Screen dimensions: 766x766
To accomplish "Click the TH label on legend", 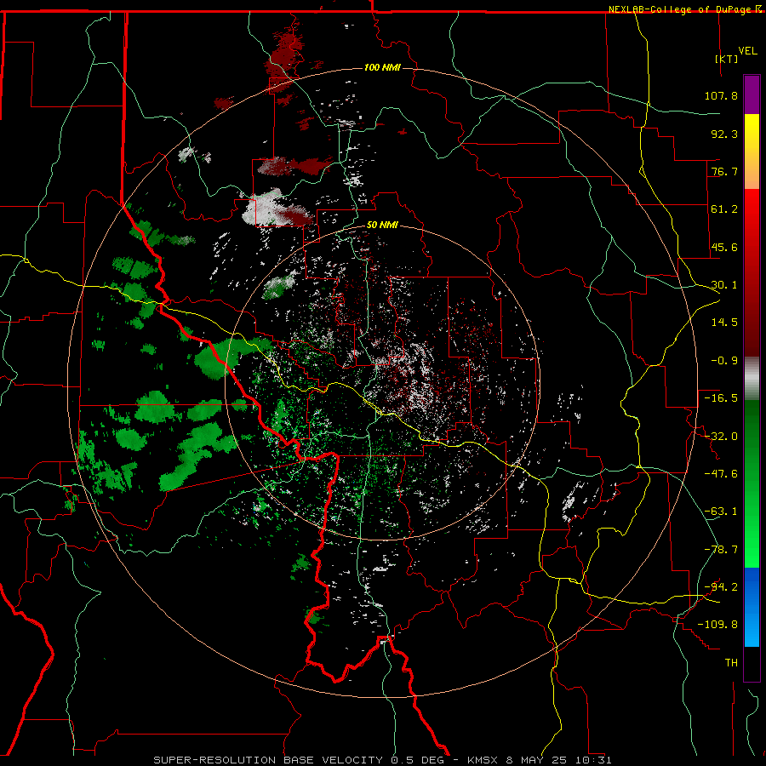I will click(731, 663).
